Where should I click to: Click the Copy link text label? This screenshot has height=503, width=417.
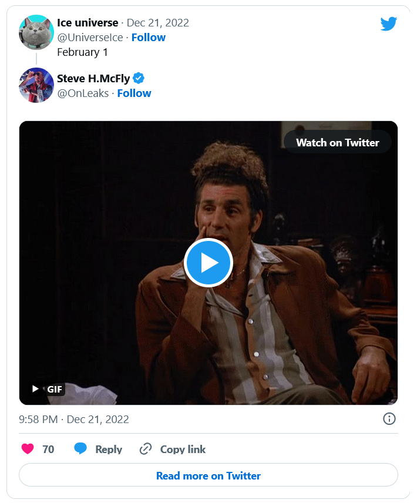click(183, 450)
